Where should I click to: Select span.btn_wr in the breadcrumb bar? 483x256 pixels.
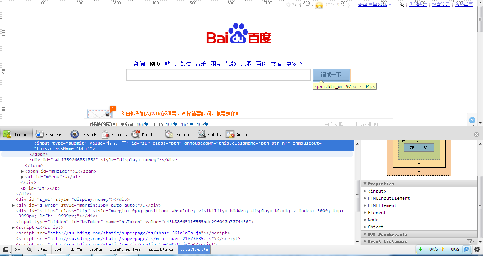click(161, 250)
